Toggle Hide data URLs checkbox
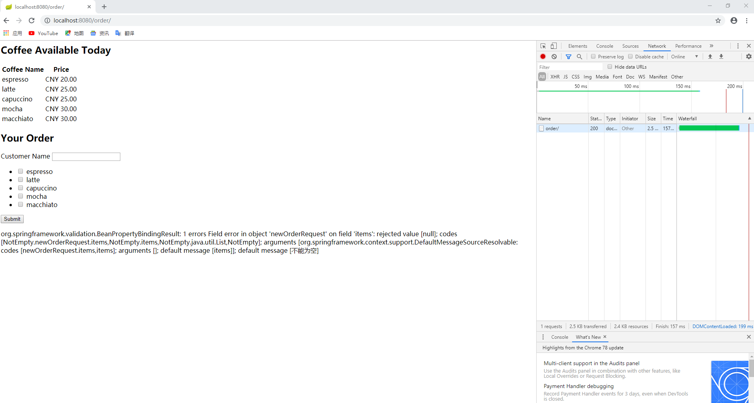Viewport: 754px width, 403px height. pos(610,67)
